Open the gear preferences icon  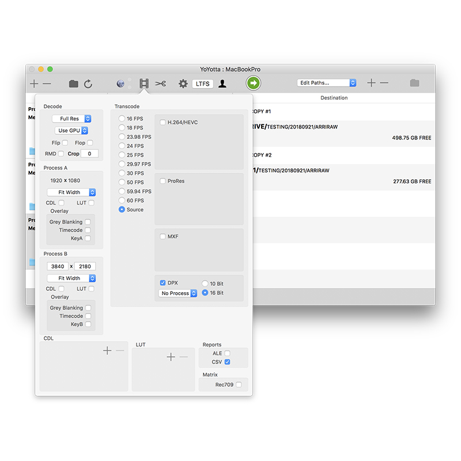(x=183, y=84)
